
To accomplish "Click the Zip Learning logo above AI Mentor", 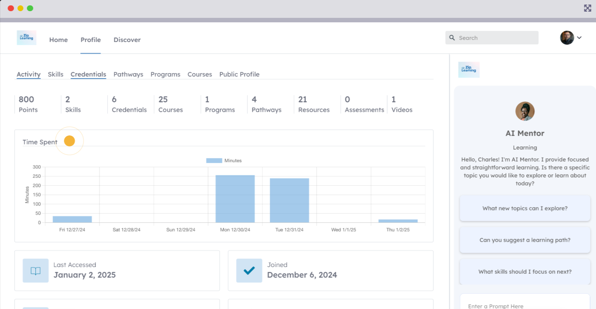I will [x=468, y=70].
